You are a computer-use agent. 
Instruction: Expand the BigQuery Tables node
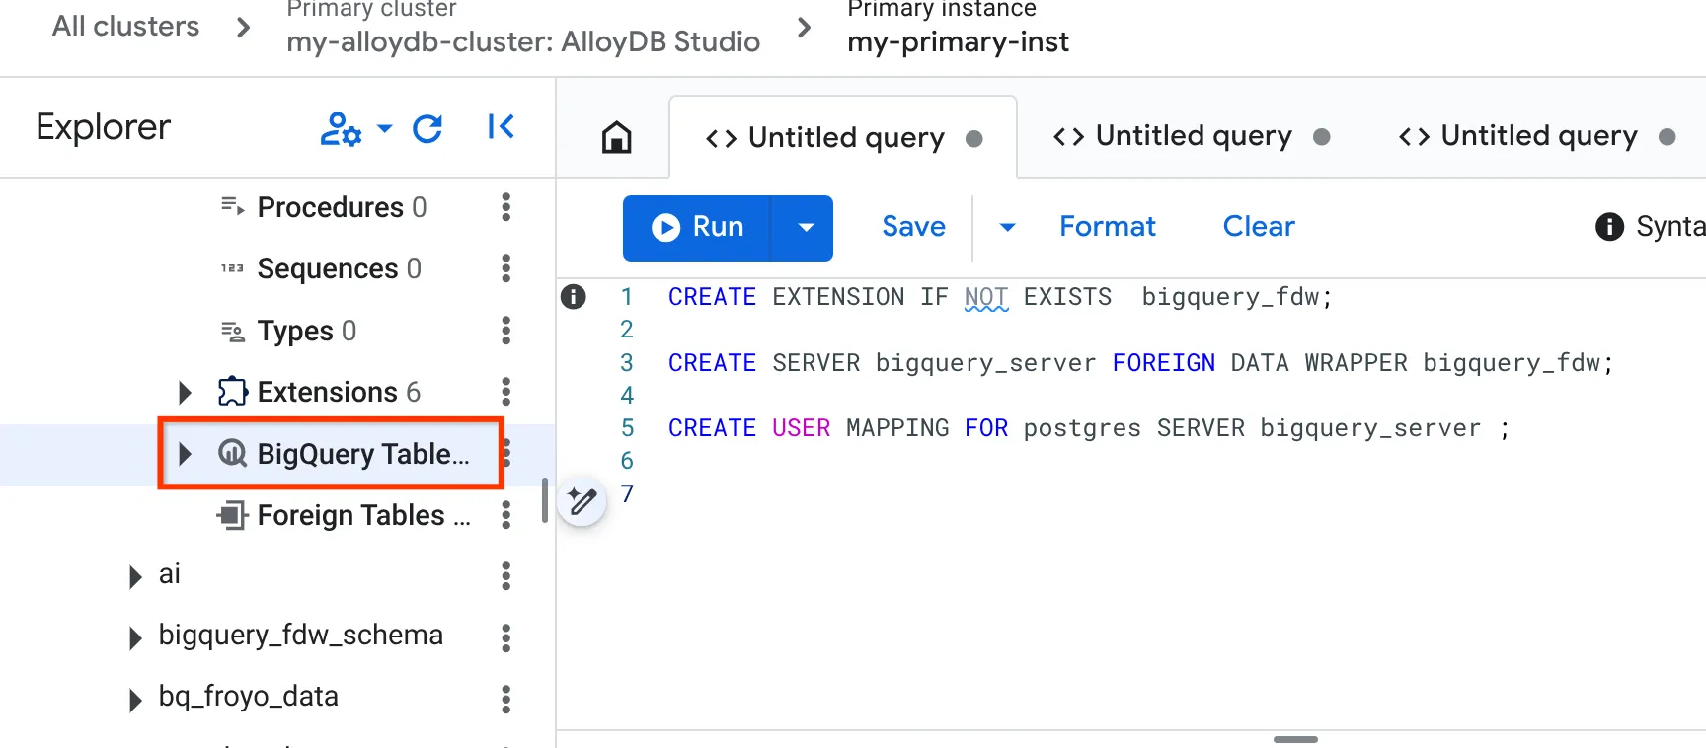pyautogui.click(x=185, y=454)
